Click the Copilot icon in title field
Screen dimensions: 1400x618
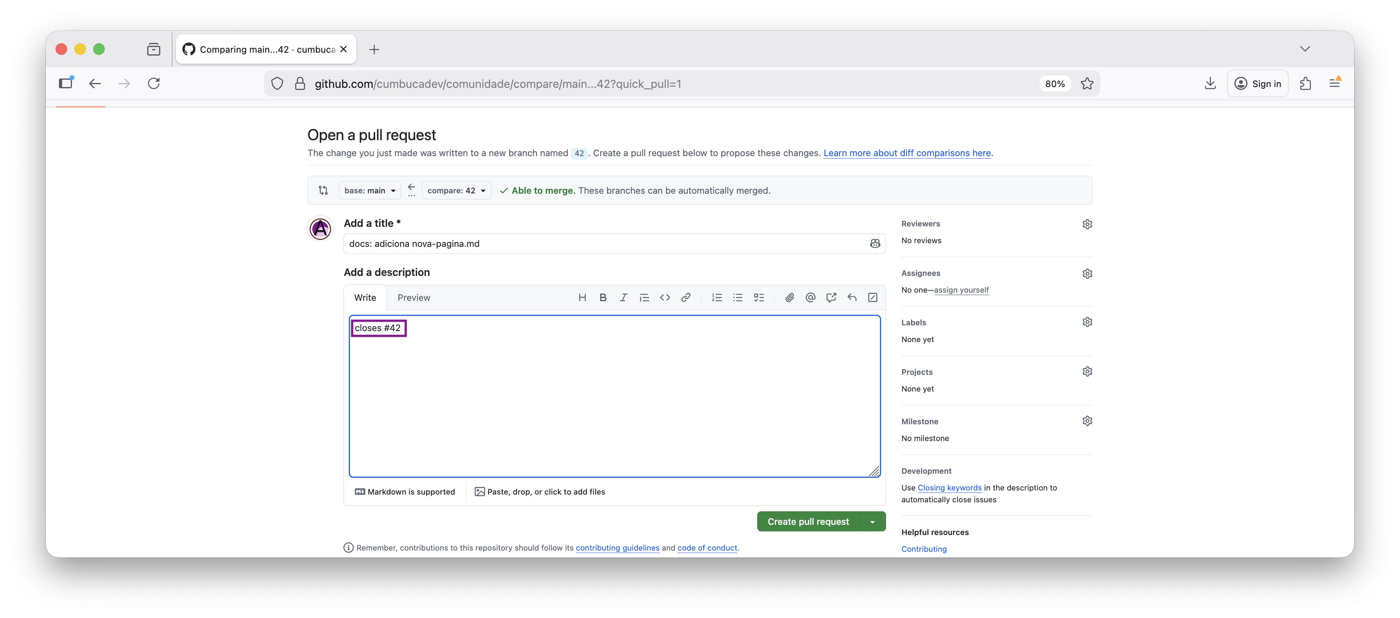875,243
